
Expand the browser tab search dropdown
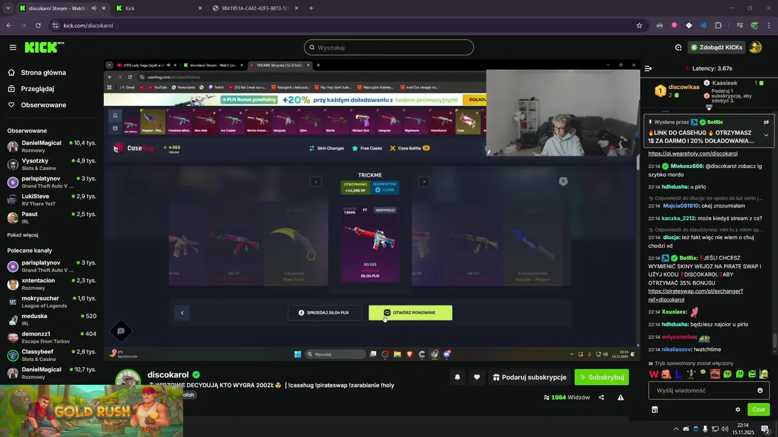point(8,8)
